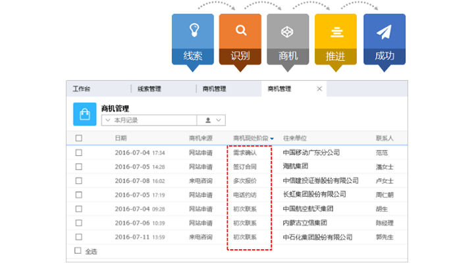Screen dimensions: 474x263
Task: Click the 日期 column header
Action: 120,138
